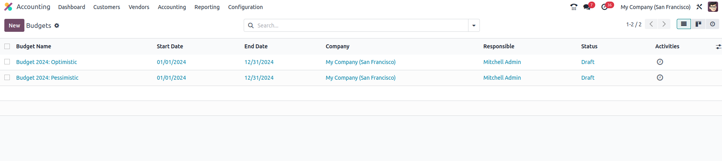Open the Configuration menu
Screen dimensions: 722x161
point(245,7)
